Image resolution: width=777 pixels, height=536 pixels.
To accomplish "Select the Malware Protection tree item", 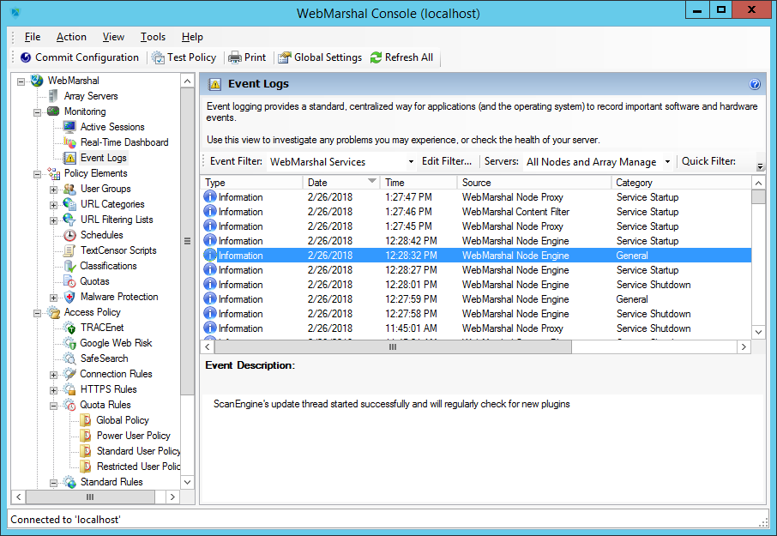I will click(x=118, y=297).
